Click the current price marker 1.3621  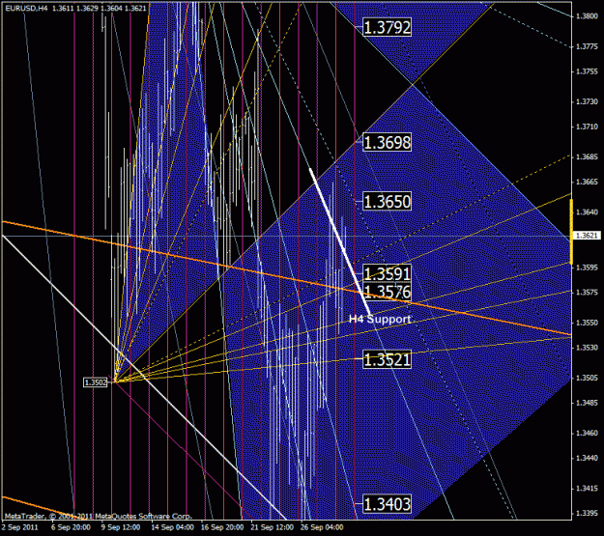click(x=587, y=236)
